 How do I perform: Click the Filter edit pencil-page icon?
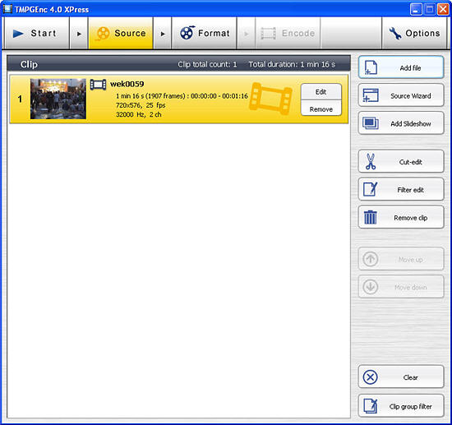pyautogui.click(x=371, y=189)
